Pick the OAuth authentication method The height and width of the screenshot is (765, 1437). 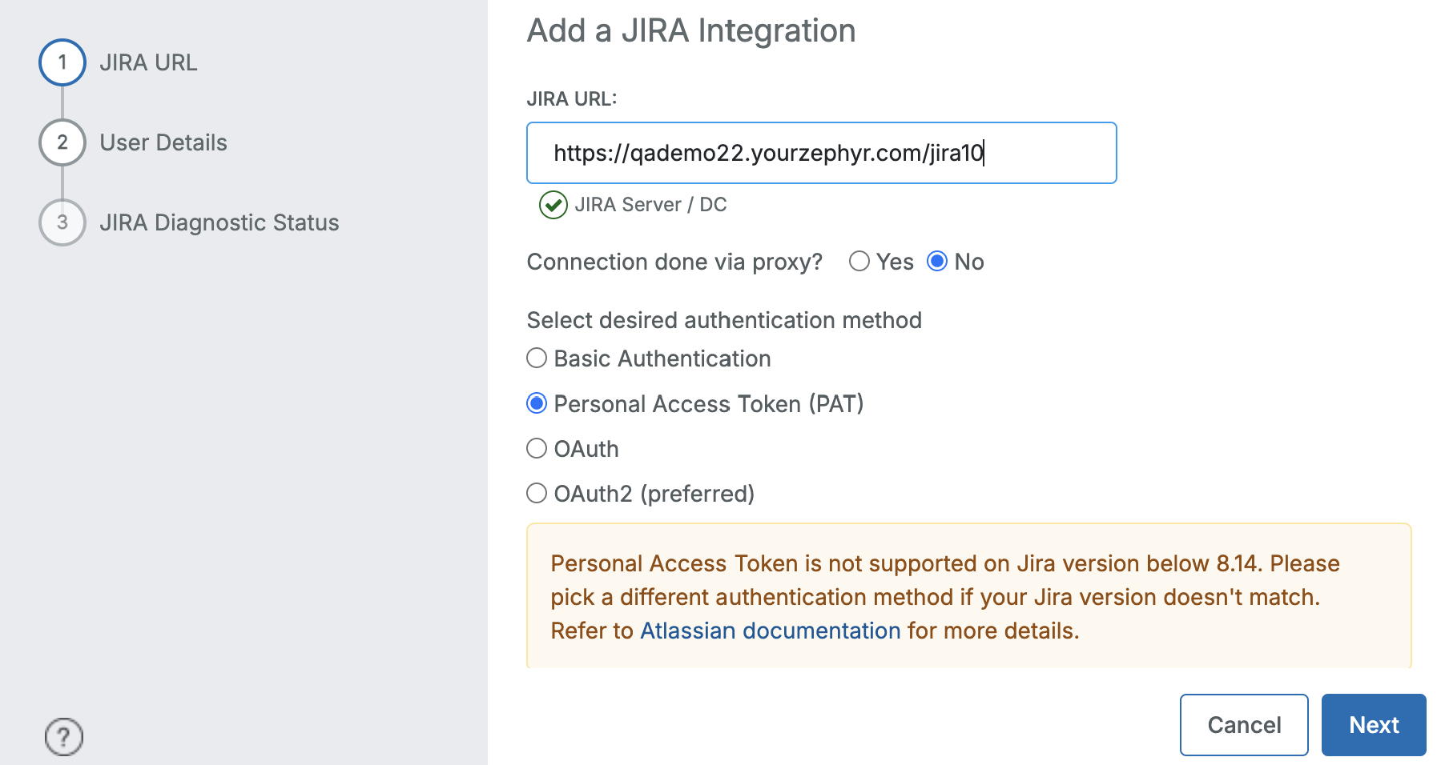click(536, 448)
